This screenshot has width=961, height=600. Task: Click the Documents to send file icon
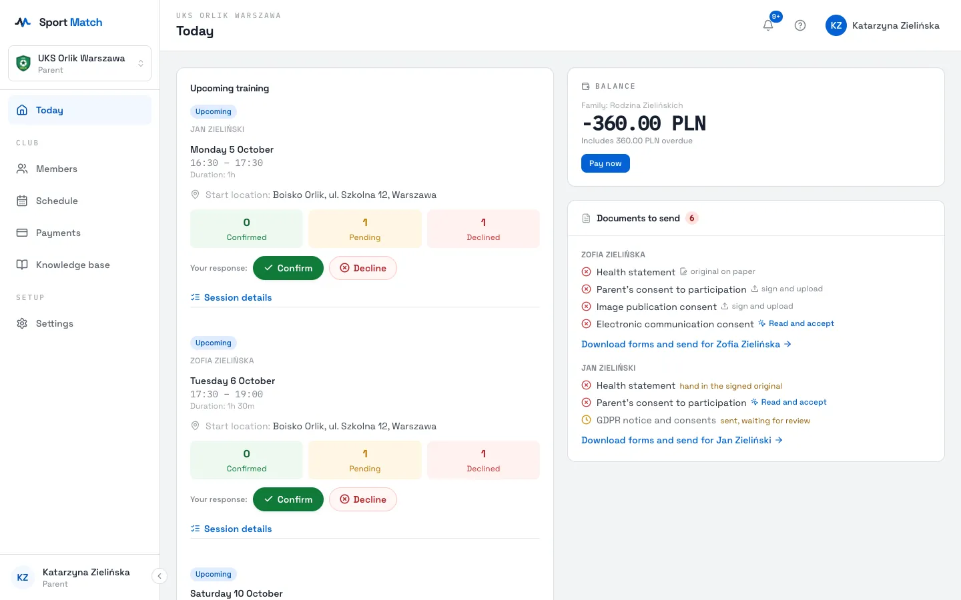pos(586,218)
